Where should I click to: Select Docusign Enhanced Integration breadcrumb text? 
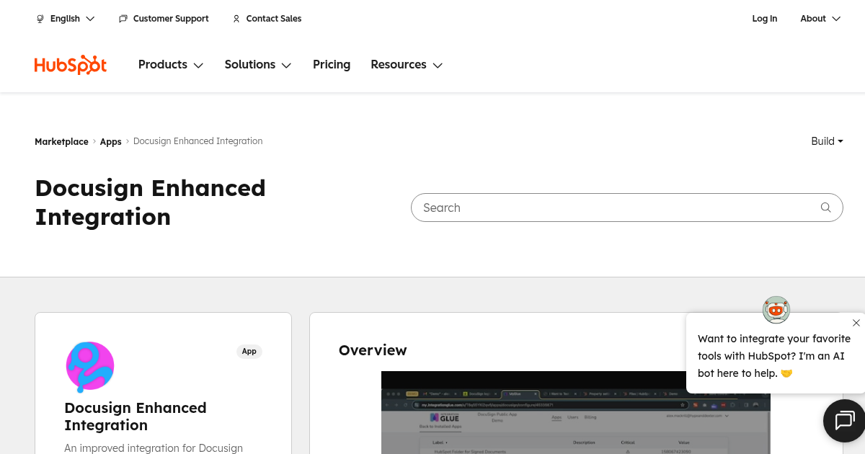[x=198, y=141]
